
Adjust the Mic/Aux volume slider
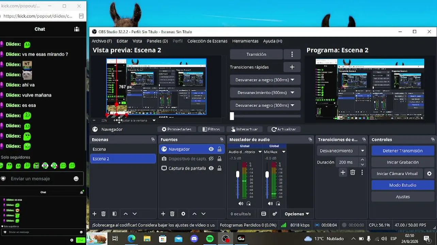267,174
